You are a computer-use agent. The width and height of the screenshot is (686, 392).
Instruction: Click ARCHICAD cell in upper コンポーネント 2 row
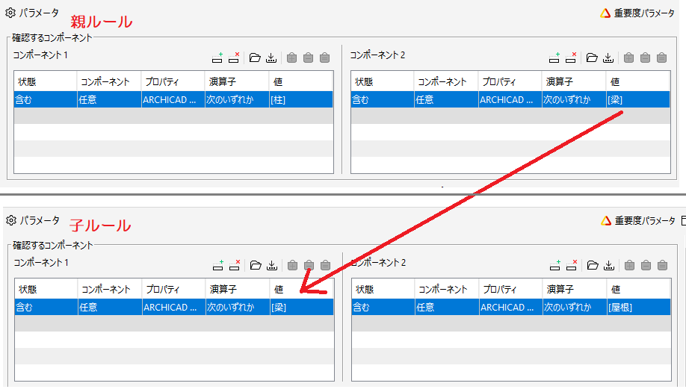tap(510, 99)
